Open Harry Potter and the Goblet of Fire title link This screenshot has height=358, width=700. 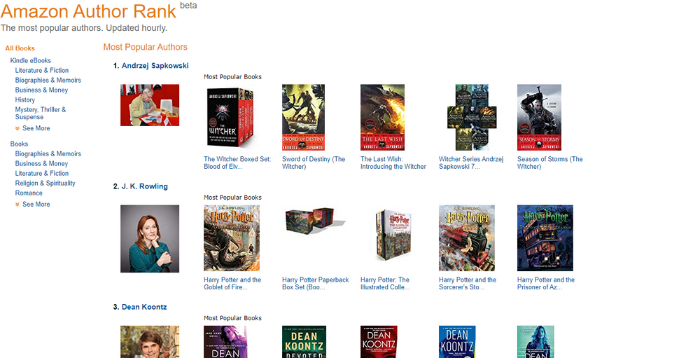[232, 283]
